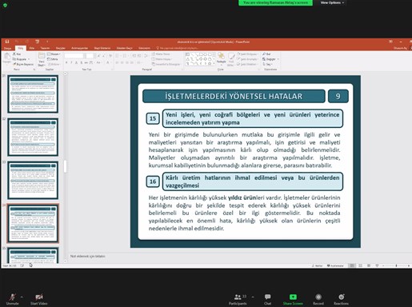This screenshot has height=307, width=412.
Task: Select slide thumbnail 31
Action: coord(33,94)
